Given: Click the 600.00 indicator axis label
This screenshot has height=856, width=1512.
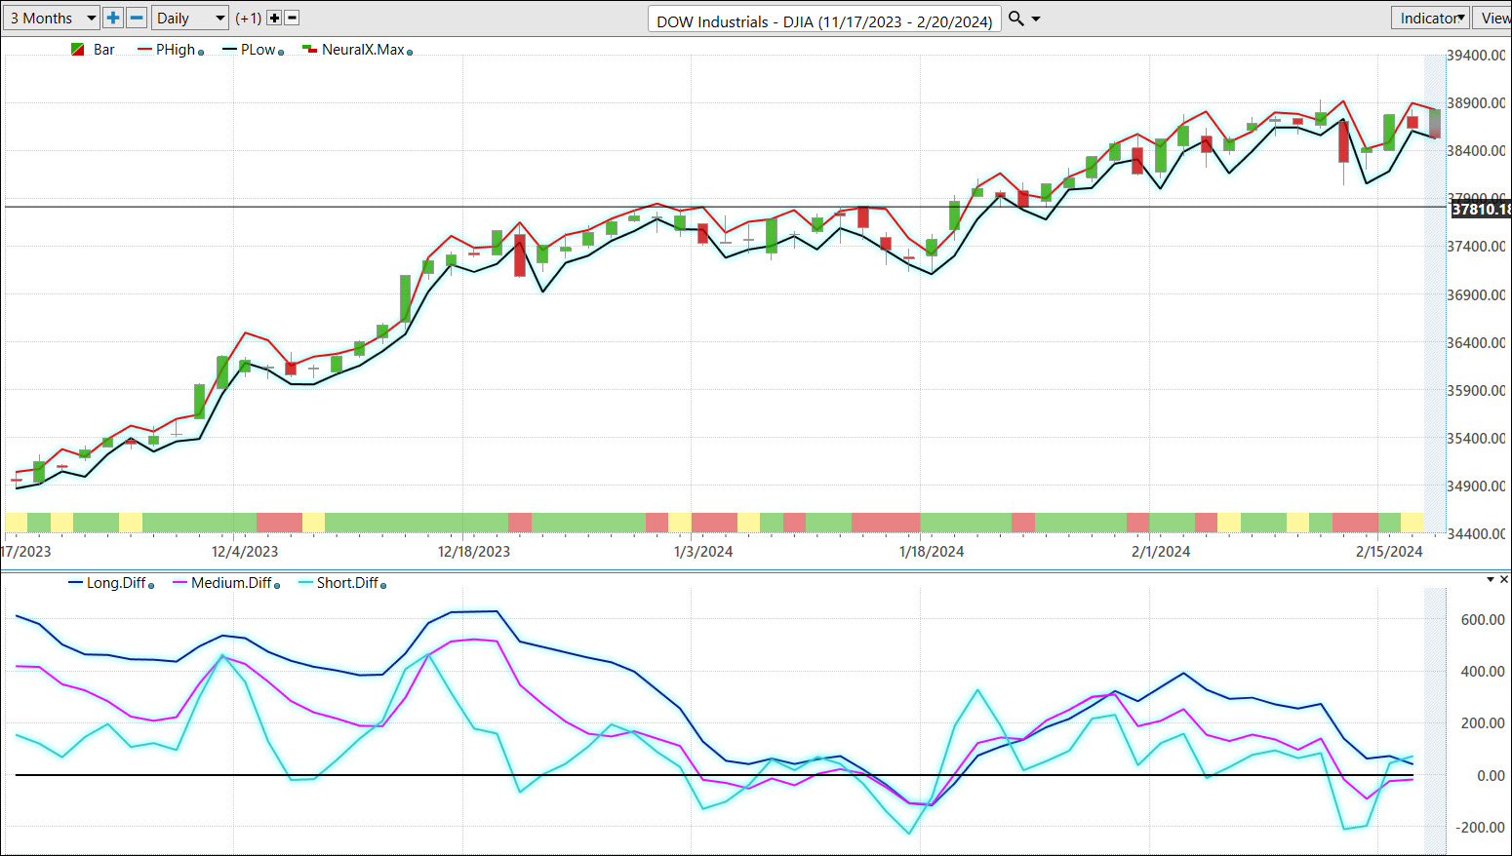Looking at the screenshot, I should (x=1483, y=620).
